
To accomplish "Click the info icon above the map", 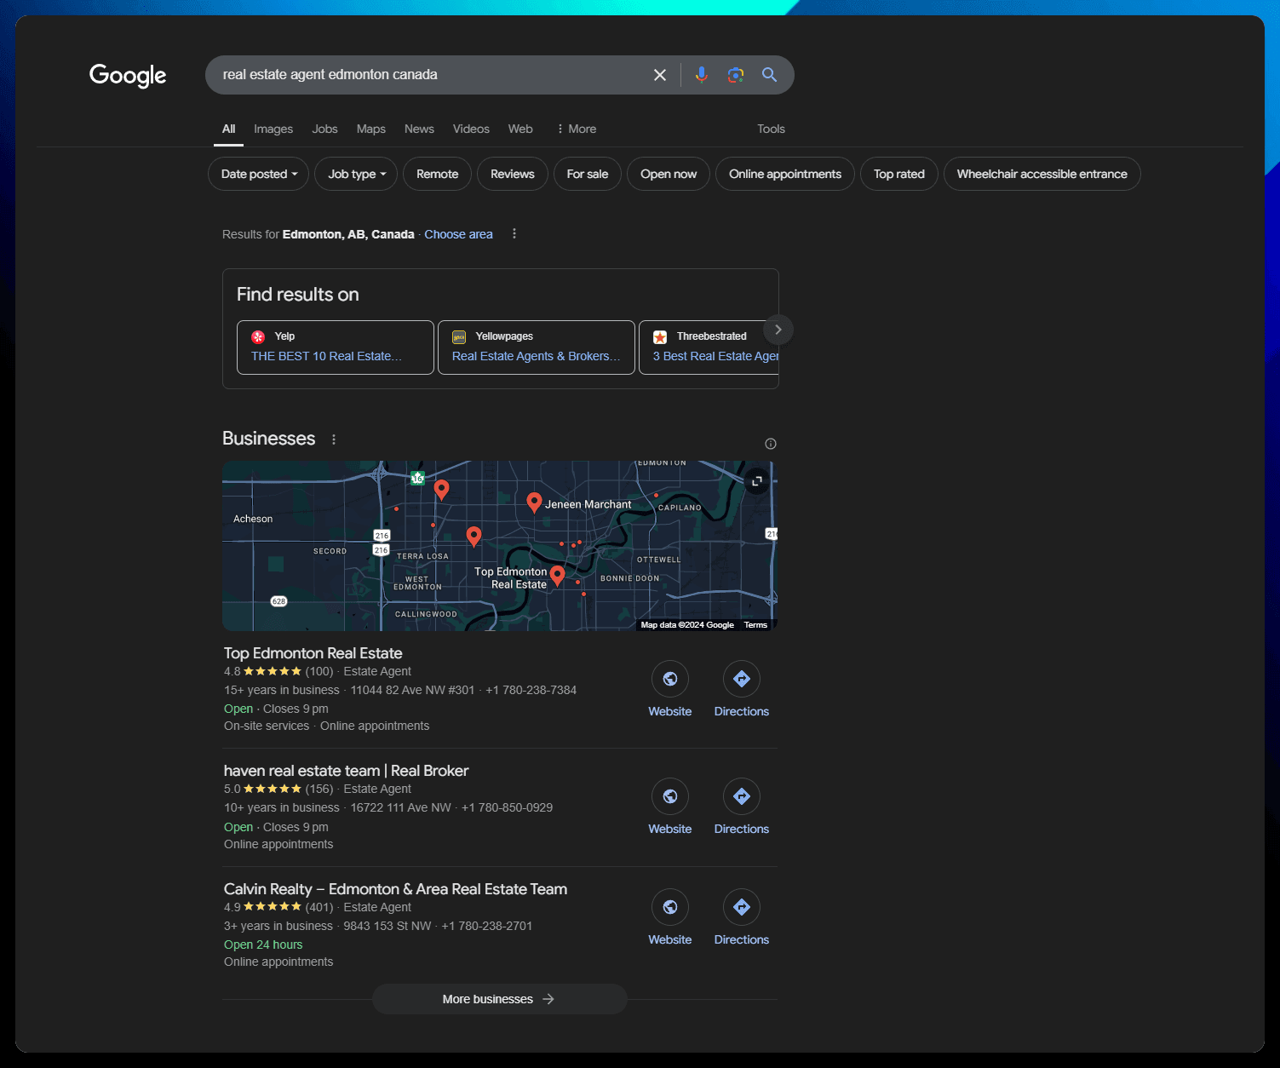I will [771, 444].
